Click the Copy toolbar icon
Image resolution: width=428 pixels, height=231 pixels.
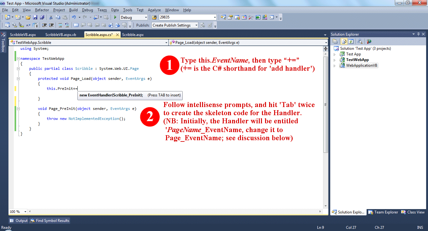pyautogui.click(x=58, y=17)
